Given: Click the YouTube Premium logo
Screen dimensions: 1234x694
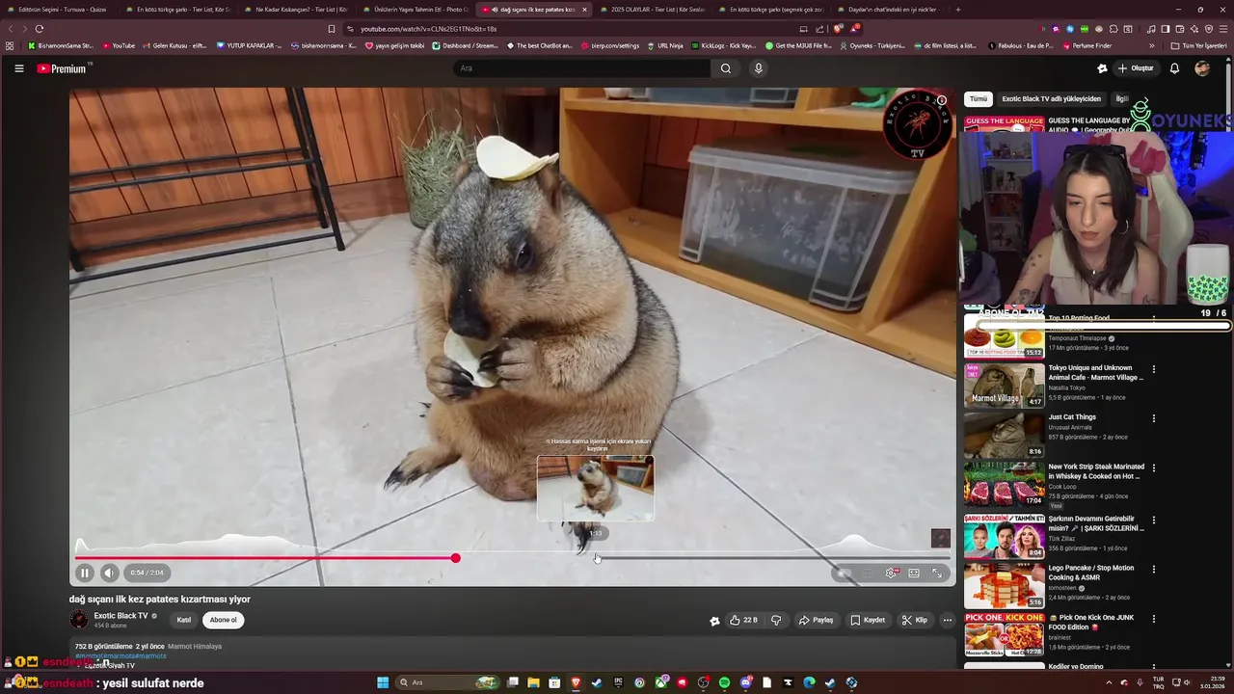Looking at the screenshot, I should (x=62, y=68).
